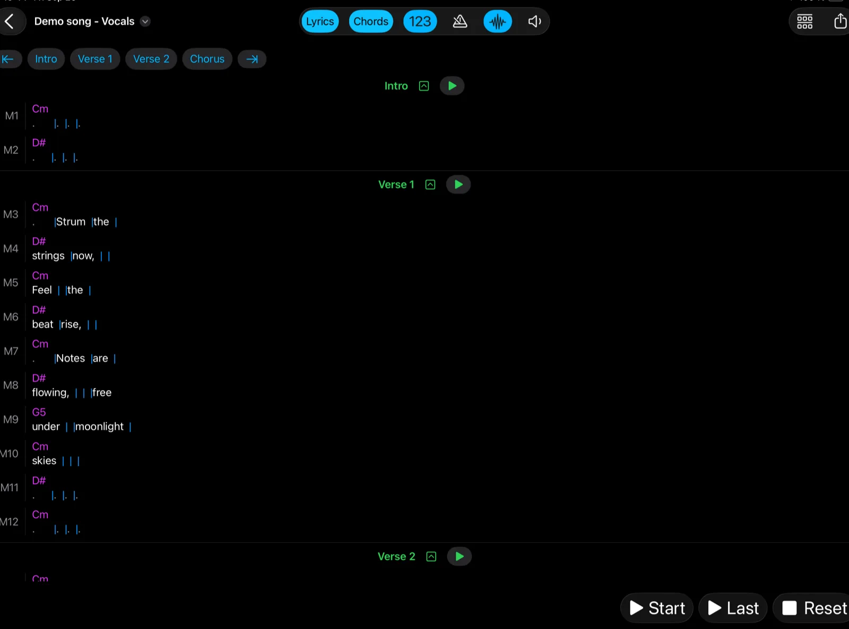Open the Demo song - Vocals dropdown
Viewport: 849px width, 629px height.
click(145, 21)
